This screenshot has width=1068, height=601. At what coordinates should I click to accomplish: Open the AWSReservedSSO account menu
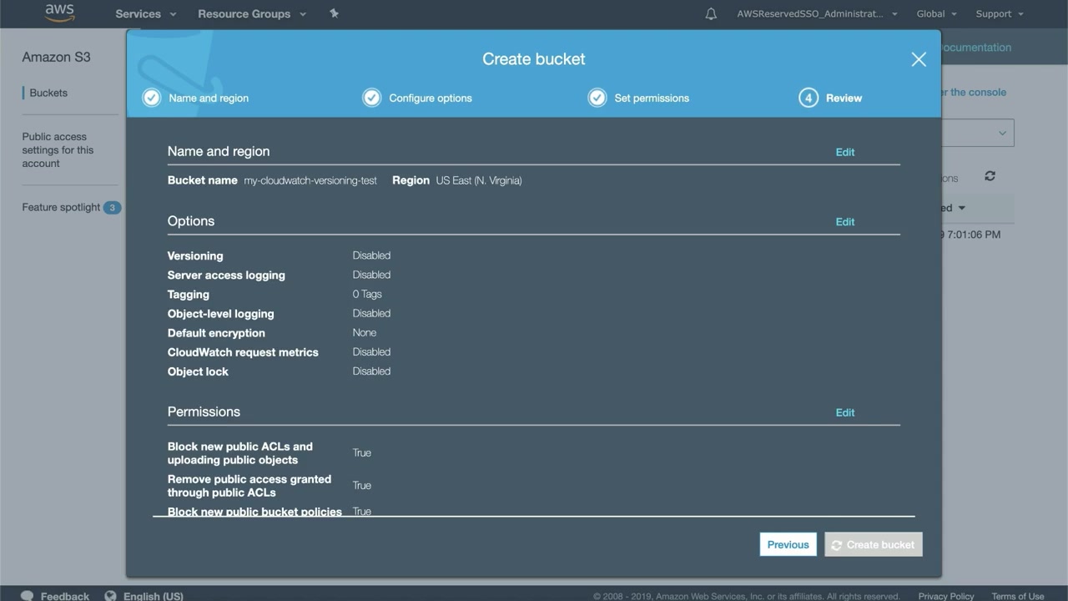click(818, 14)
